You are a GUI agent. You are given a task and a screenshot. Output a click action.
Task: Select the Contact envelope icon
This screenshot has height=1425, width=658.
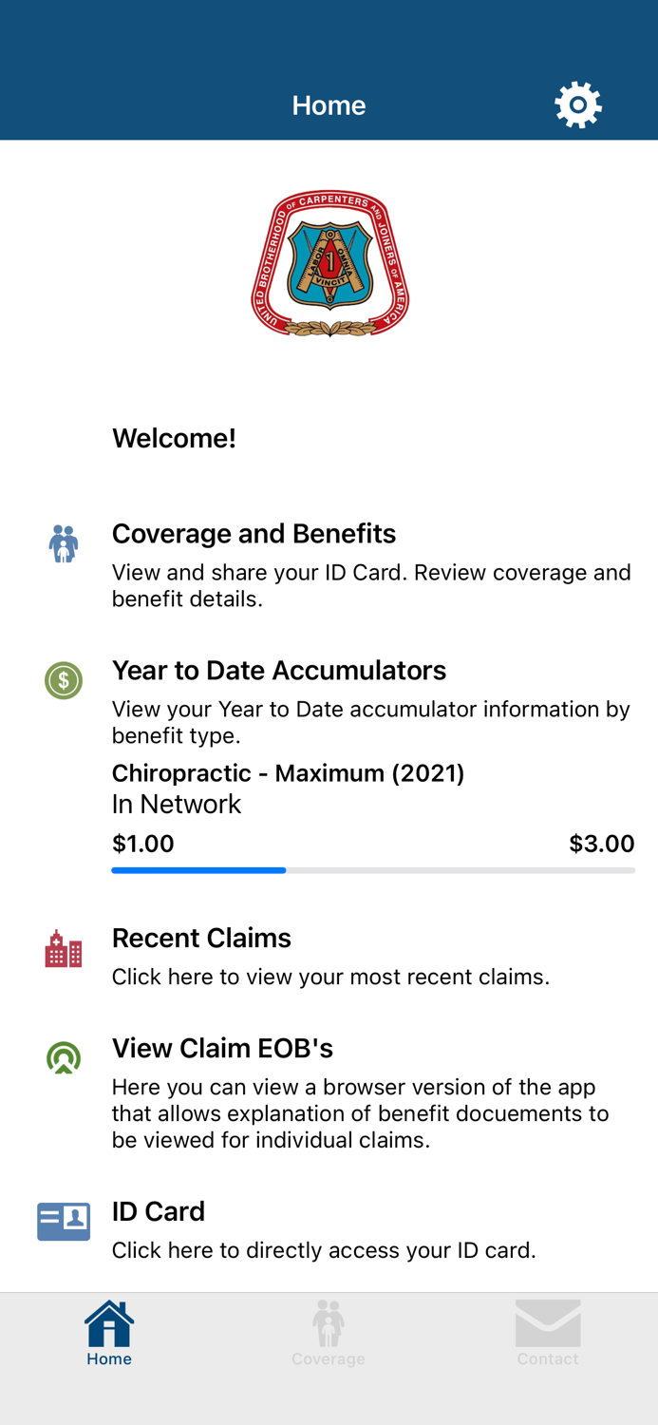tap(548, 1323)
